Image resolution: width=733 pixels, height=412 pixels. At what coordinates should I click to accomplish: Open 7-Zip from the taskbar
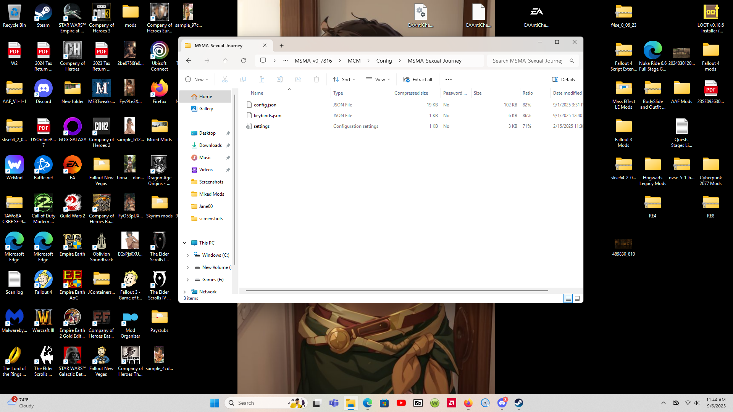(x=418, y=403)
